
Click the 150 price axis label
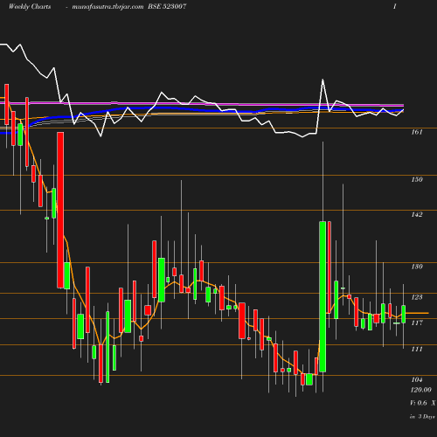click(417, 179)
